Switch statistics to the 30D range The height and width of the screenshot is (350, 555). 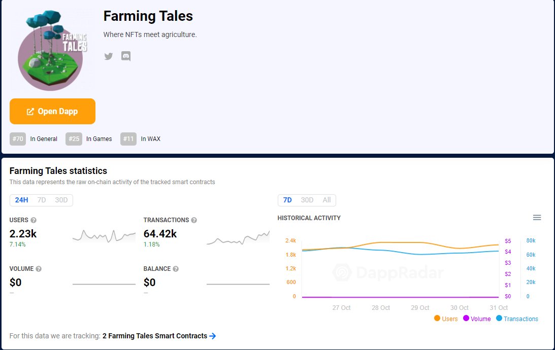[x=61, y=200]
